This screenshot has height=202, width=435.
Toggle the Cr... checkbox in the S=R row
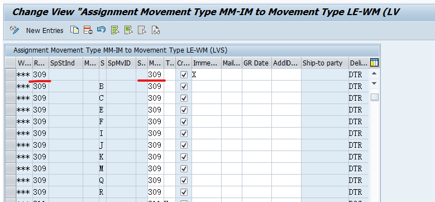(x=184, y=192)
